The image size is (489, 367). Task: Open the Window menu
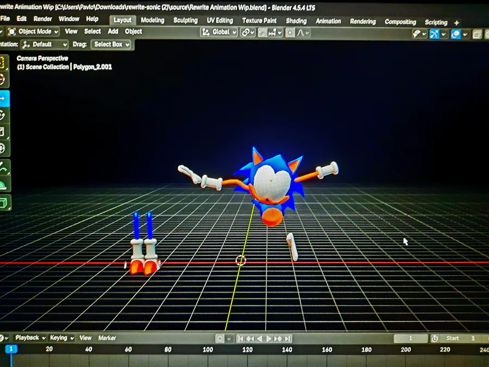click(x=69, y=19)
